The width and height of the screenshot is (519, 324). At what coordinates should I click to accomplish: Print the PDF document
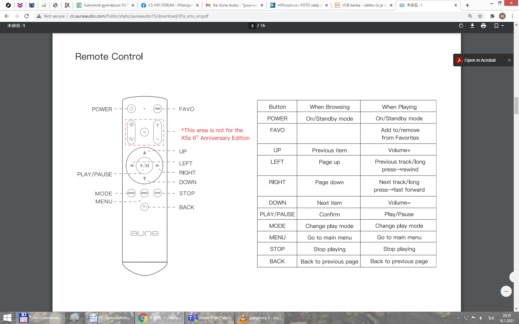pyautogui.click(x=483, y=26)
